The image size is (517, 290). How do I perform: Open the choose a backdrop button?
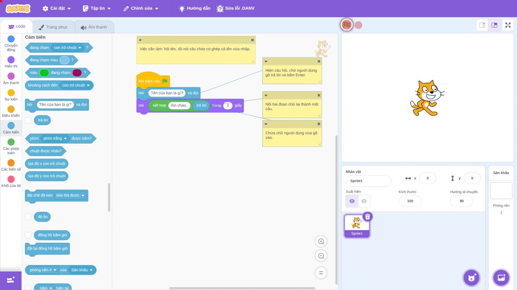click(501, 277)
